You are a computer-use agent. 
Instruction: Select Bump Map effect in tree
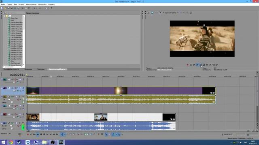pyautogui.click(x=14, y=18)
